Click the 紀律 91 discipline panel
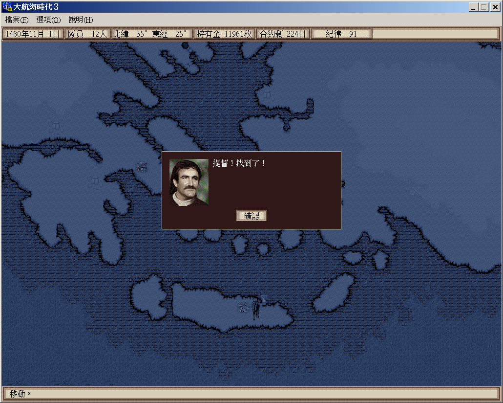This screenshot has height=403, width=503. click(x=341, y=34)
